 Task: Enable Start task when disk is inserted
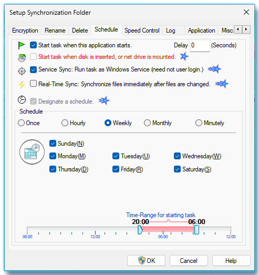[33, 57]
